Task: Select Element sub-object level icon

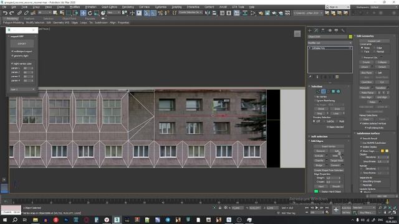Action: [x=338, y=91]
